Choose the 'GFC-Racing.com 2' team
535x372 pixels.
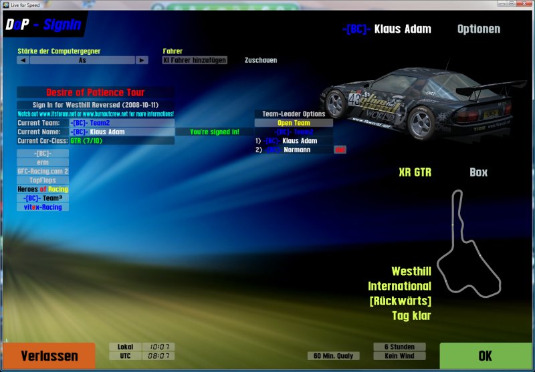43,172
